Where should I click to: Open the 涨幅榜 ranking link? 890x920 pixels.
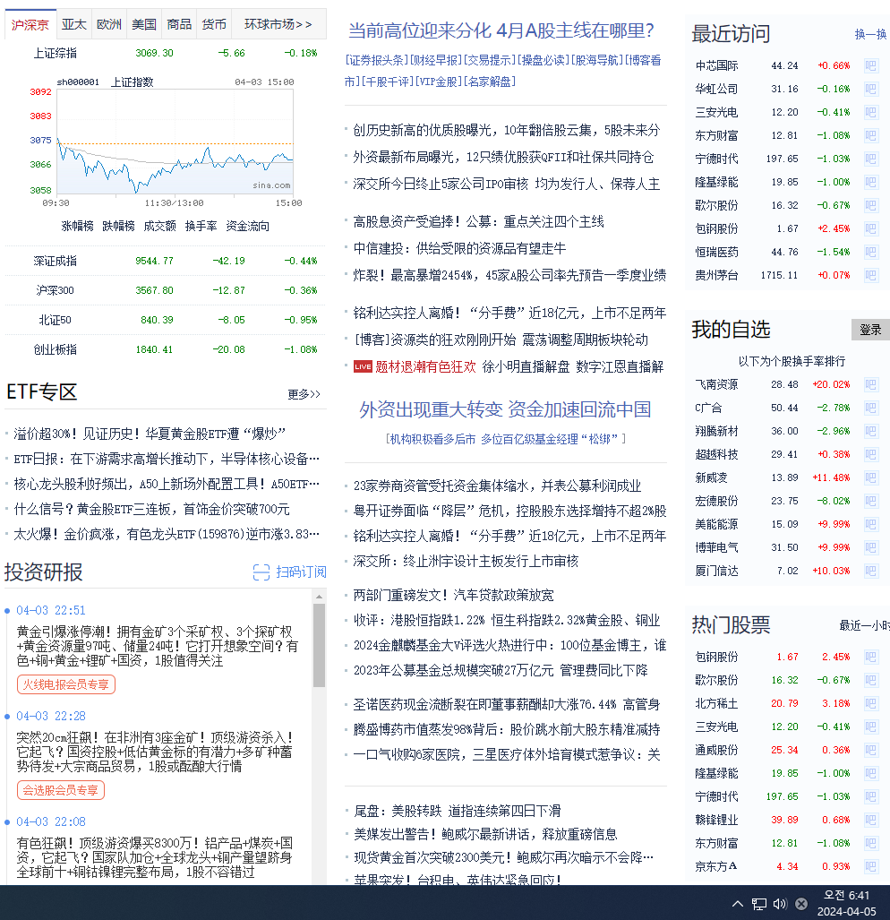(x=77, y=226)
